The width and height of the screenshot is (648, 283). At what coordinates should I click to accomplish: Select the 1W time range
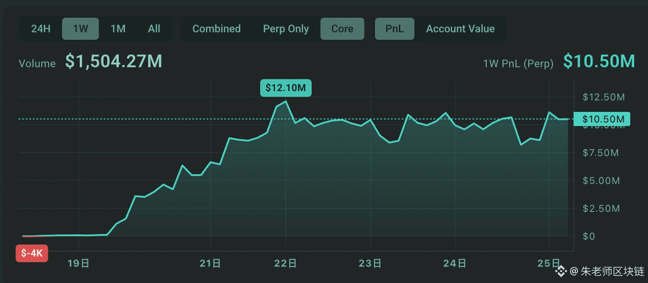click(x=80, y=29)
